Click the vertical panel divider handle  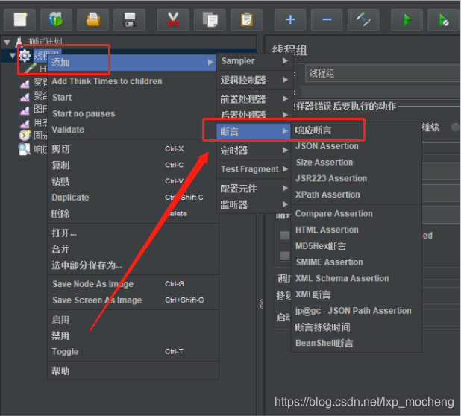[x=261, y=304]
